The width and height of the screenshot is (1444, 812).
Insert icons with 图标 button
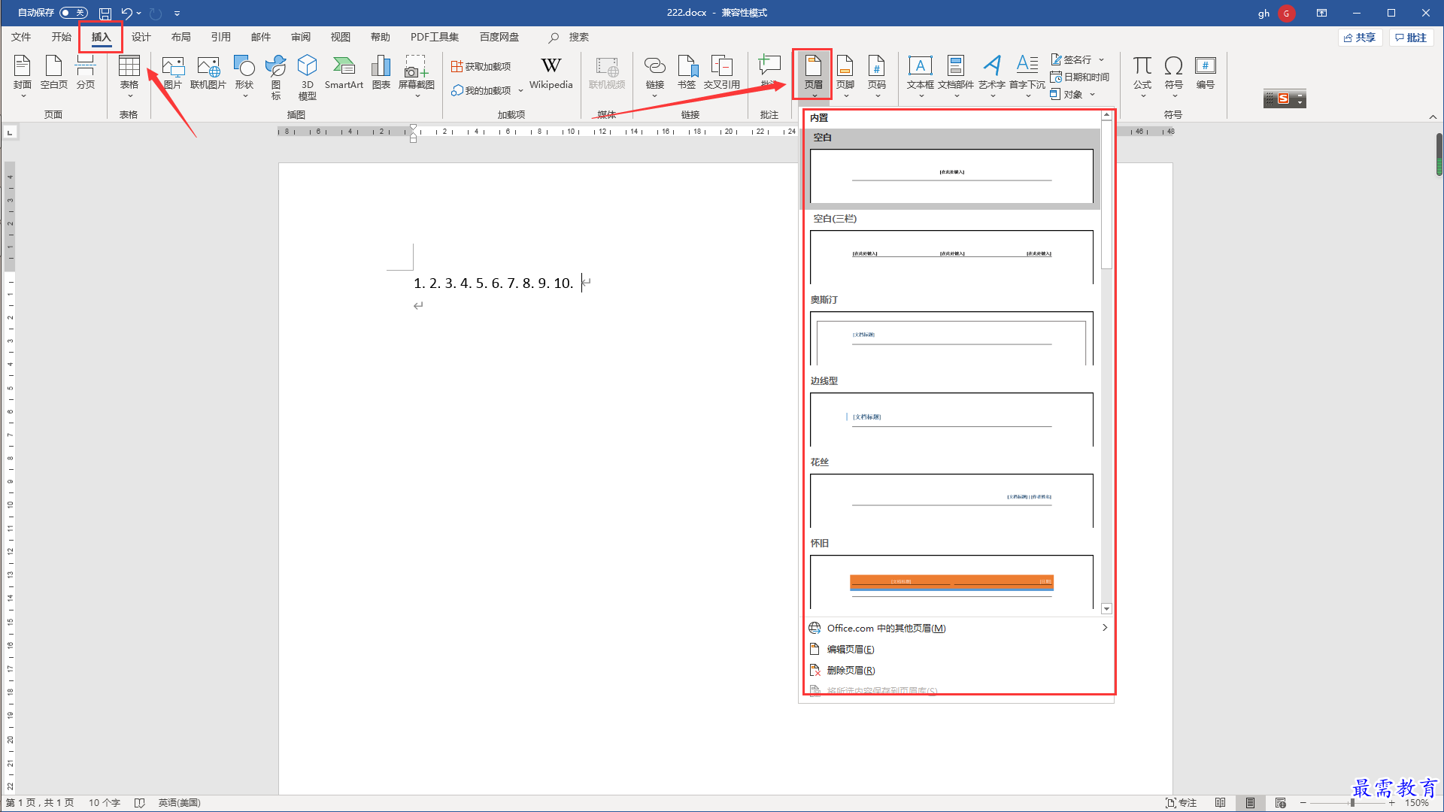coord(276,77)
